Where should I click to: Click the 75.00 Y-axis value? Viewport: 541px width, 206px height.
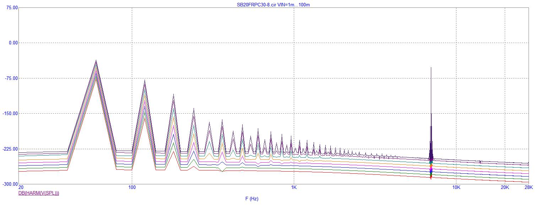click(12, 7)
